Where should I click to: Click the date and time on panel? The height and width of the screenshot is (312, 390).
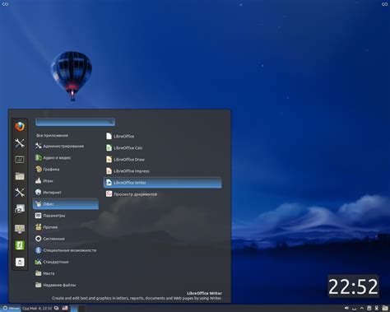pos(37,308)
